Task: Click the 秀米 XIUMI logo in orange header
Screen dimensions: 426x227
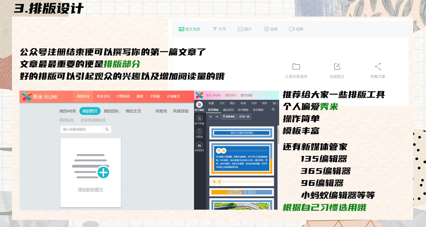Action: coord(40,97)
